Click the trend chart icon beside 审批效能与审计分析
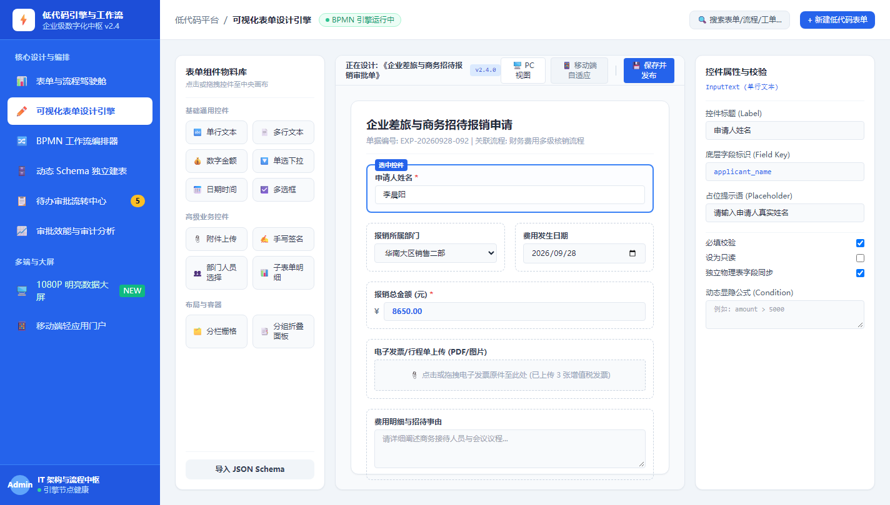 (22, 231)
